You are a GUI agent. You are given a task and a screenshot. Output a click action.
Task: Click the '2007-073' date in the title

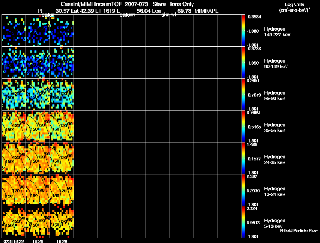(x=136, y=4)
